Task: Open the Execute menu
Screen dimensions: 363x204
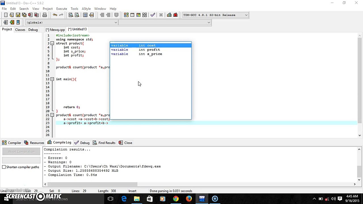Action: pyautogui.click(x=62, y=9)
